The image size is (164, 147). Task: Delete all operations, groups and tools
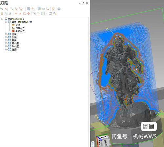(53, 9)
